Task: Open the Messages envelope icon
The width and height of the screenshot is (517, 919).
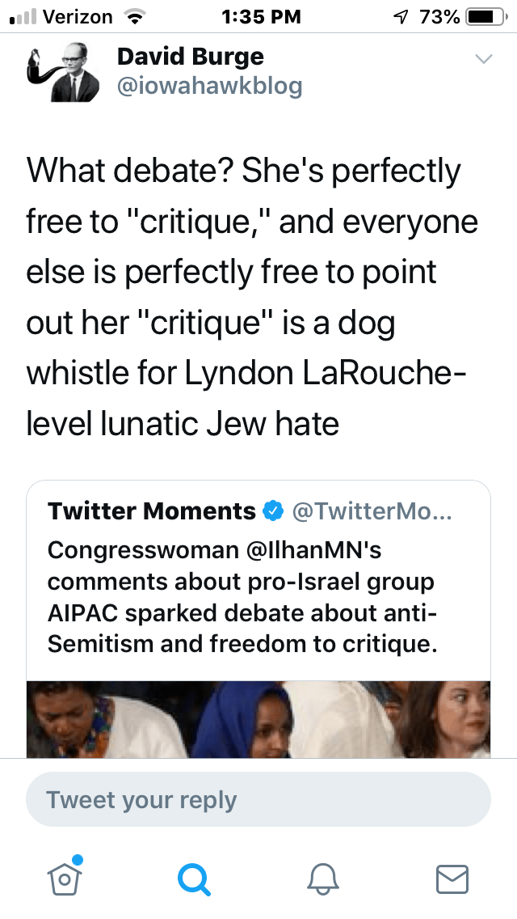Action: [x=452, y=878]
